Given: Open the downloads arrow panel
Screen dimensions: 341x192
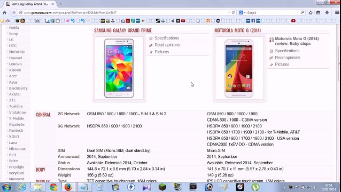Looking at the screenshot, I should pyautogui.click(x=327, y=13).
